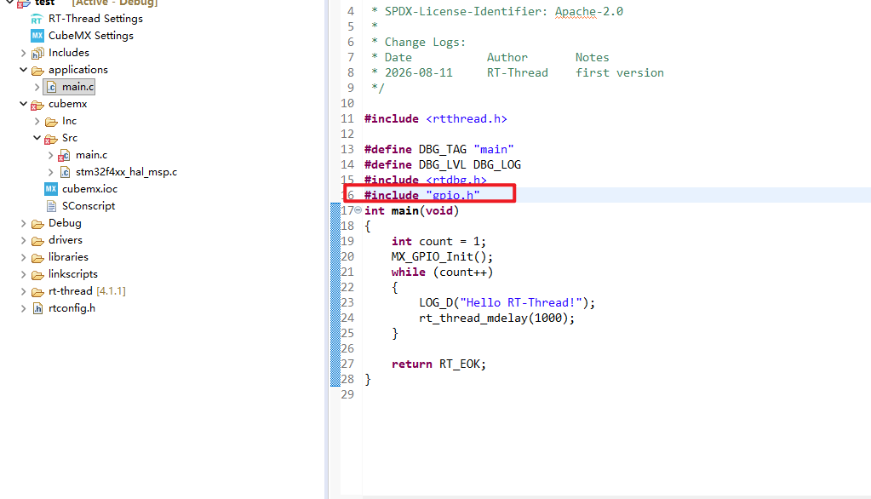The width and height of the screenshot is (871, 499).
Task: Collapse the applications folder
Action: [23, 70]
